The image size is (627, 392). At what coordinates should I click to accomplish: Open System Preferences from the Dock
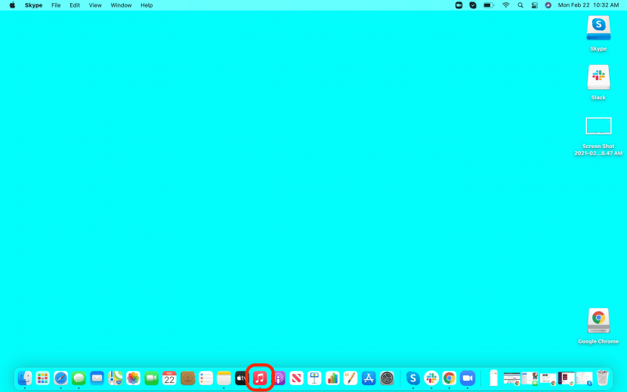(387, 378)
